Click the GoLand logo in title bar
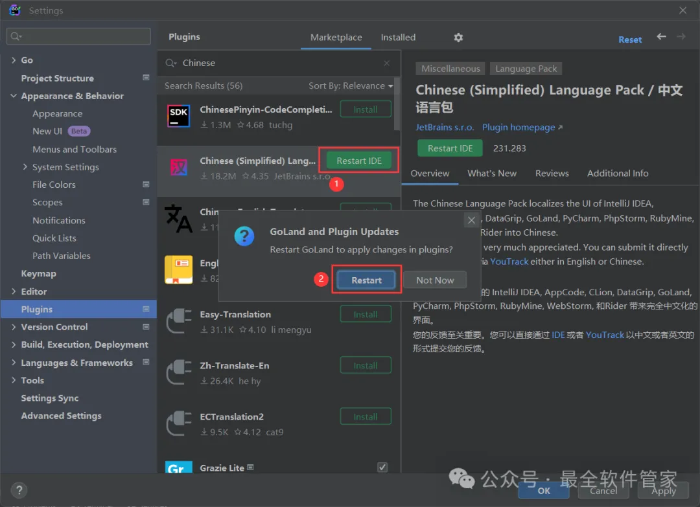 tap(15, 10)
